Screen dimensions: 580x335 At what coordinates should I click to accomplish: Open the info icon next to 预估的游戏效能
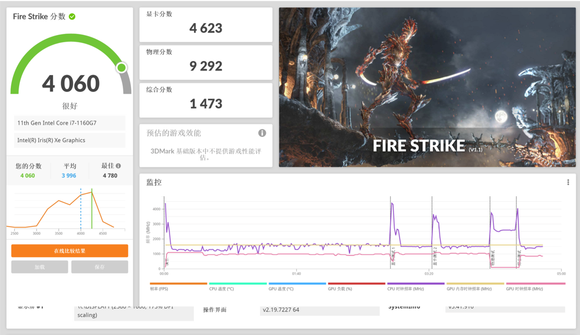[x=262, y=133]
